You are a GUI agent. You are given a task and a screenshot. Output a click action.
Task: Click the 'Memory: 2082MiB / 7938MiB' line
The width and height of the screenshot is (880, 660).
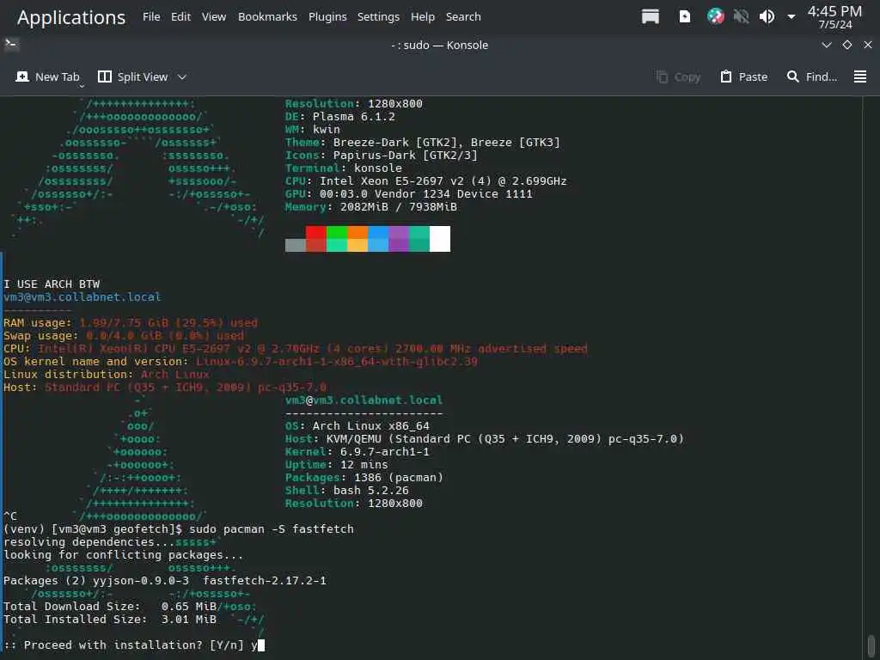[371, 207]
